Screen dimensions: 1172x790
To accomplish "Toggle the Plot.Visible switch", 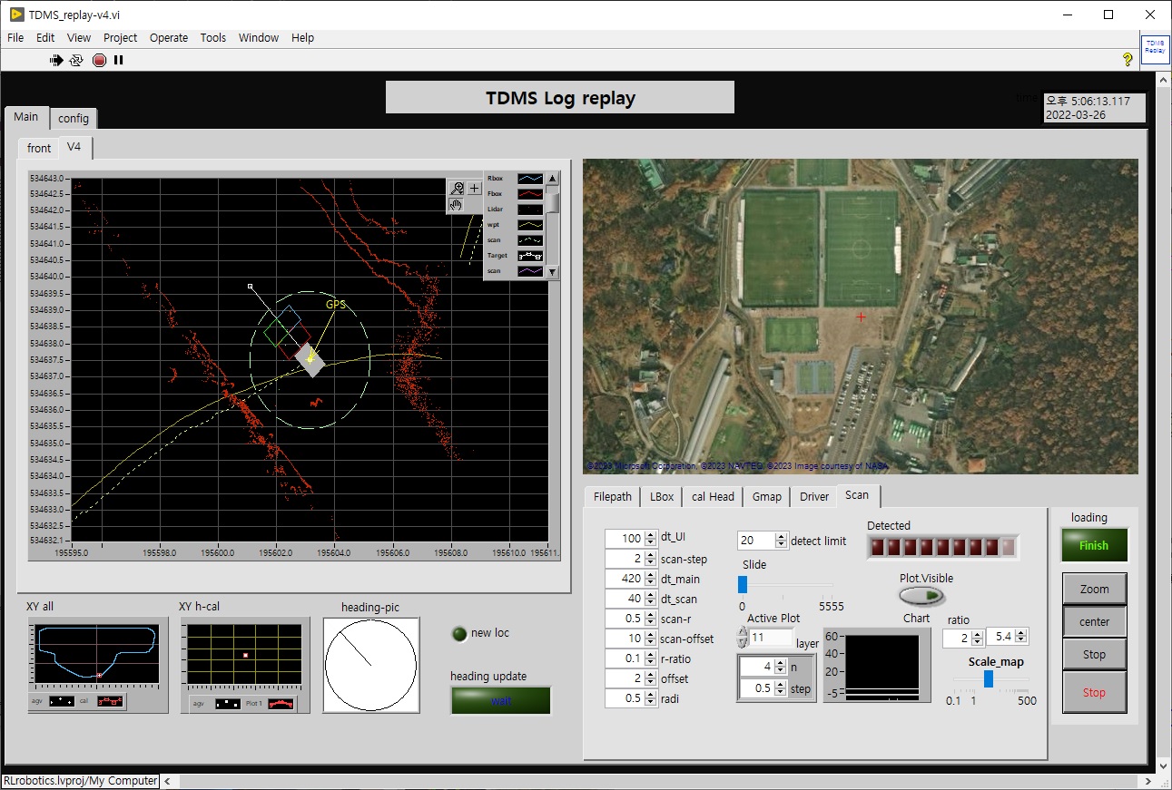I will [921, 596].
